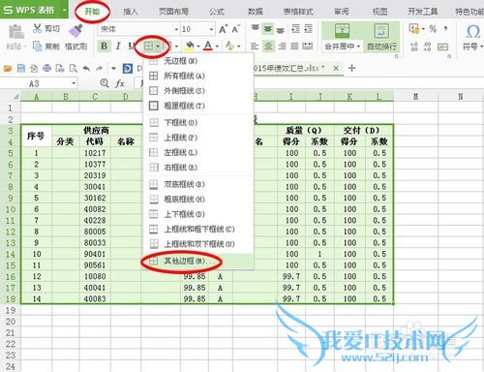Click the justify alignment icon

click(294, 46)
